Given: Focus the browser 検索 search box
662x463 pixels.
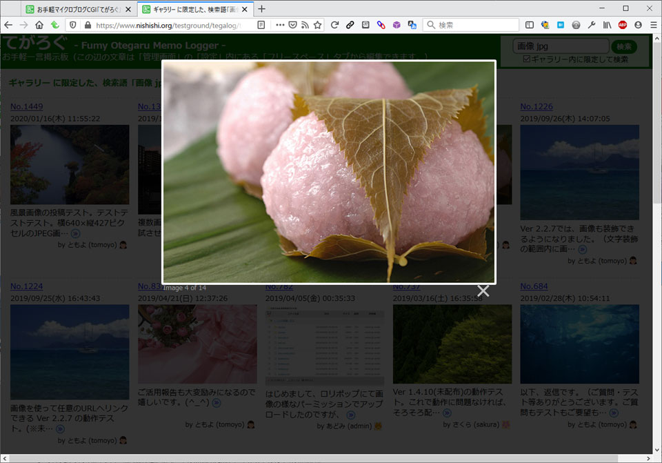Looking at the screenshot, I should [471, 25].
